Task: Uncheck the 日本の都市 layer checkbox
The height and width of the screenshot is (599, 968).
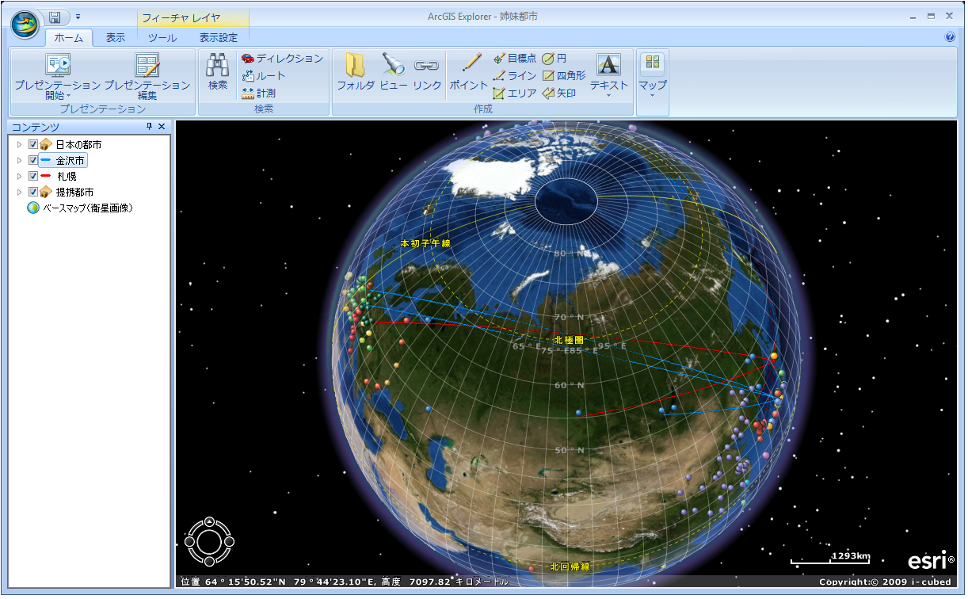Action: [x=33, y=145]
